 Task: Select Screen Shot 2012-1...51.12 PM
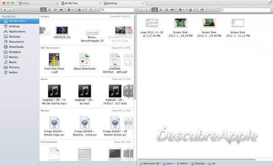tap(238, 28)
